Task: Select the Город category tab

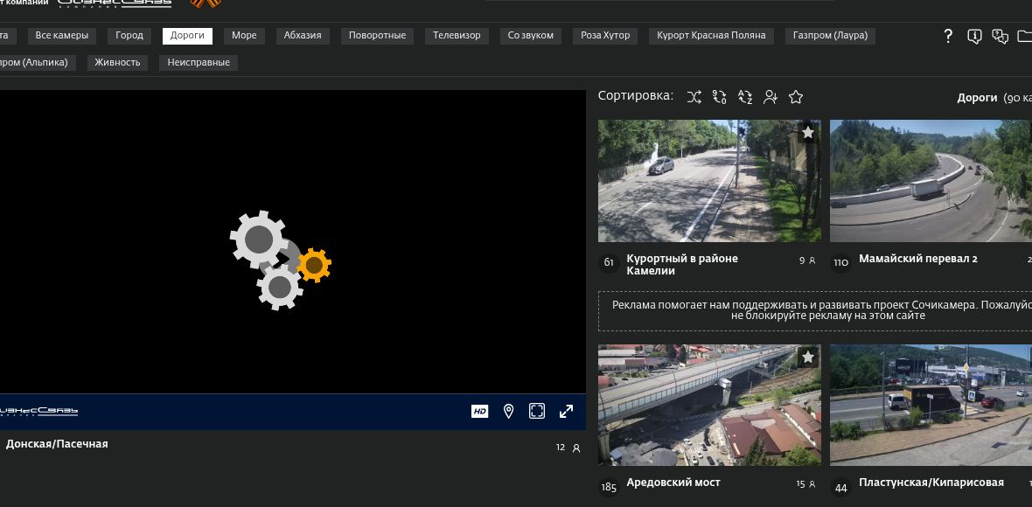Action: 129,36
